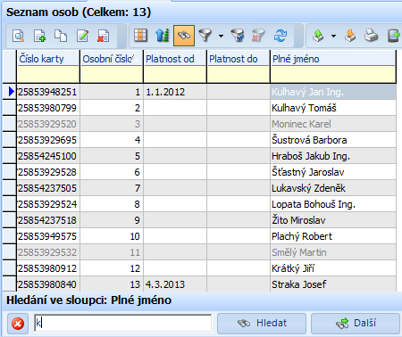
Task: Click the delete record icon
Action: [103, 36]
